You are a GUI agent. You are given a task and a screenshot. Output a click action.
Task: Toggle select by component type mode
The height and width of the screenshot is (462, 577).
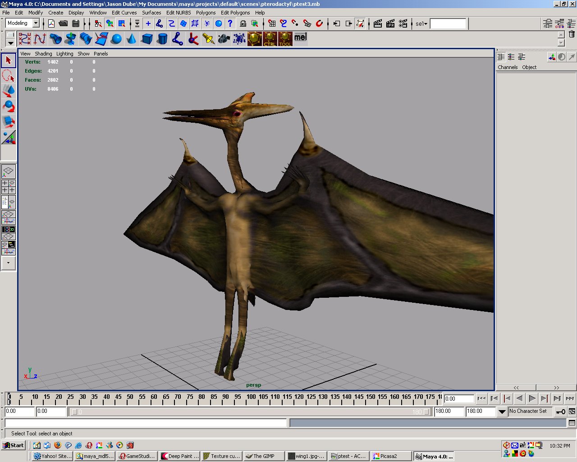[x=122, y=23]
